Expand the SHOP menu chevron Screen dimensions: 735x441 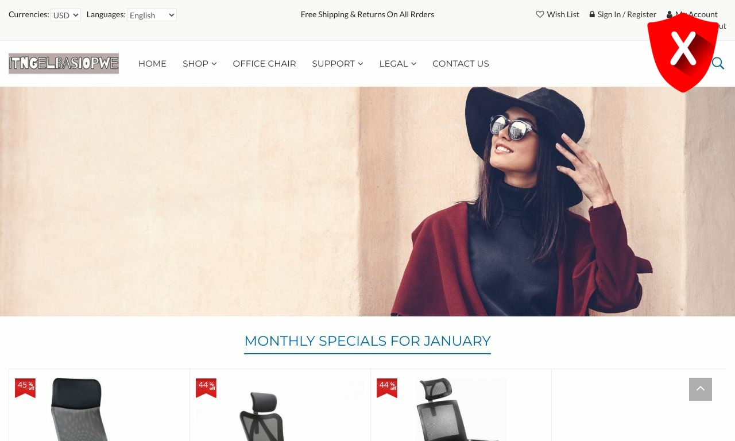click(x=214, y=64)
